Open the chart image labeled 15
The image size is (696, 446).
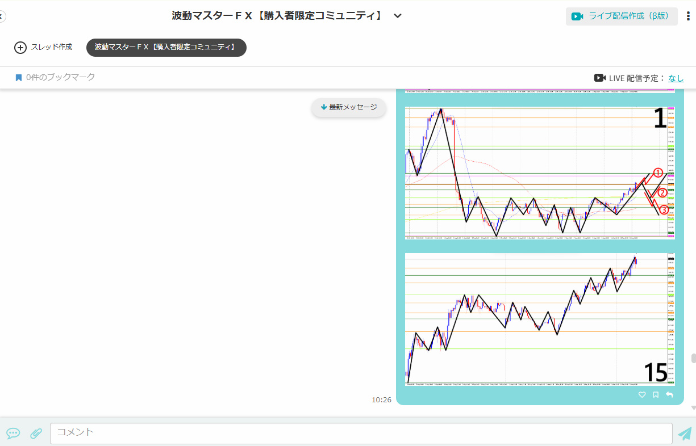pyautogui.click(x=540, y=319)
